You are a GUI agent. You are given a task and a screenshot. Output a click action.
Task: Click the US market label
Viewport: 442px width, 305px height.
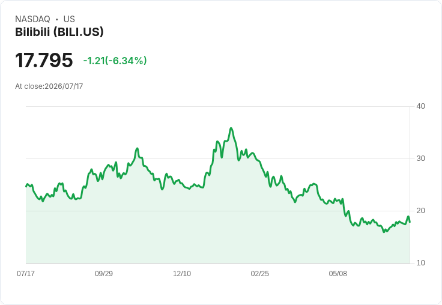69,19
